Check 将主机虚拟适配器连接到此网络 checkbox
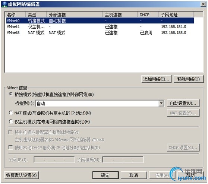Image resolution: width=208 pixels, height=184 pixels. pyautogui.click(x=10, y=132)
